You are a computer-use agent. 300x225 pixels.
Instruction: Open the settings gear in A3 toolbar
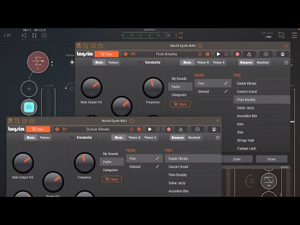click(197, 129)
